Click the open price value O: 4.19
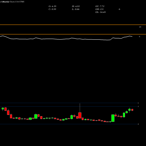146x146 pixels. click(52, 6)
